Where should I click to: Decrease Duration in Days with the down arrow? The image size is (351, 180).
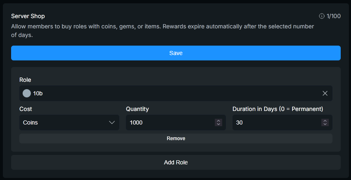click(325, 124)
